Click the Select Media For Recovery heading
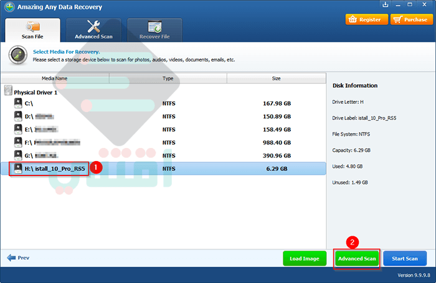This screenshot has width=436, height=283. point(66,52)
